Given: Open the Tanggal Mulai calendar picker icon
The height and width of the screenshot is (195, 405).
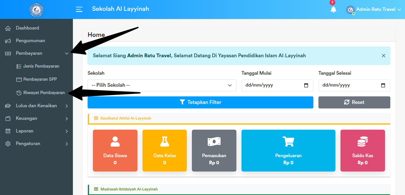Looking at the screenshot, I should click(306, 85).
